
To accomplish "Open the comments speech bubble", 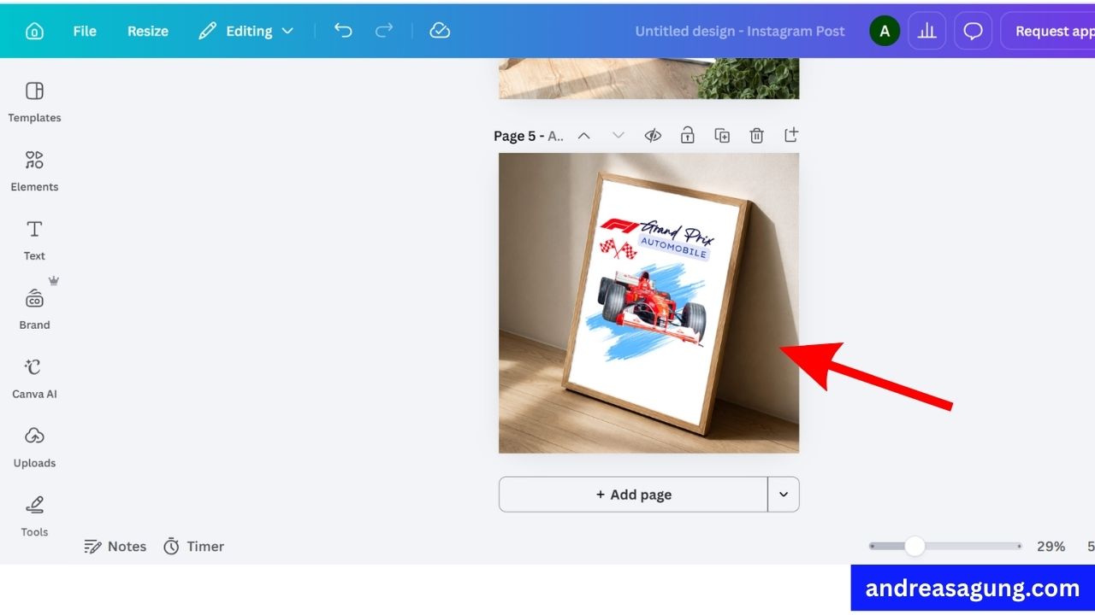I will (x=974, y=32).
